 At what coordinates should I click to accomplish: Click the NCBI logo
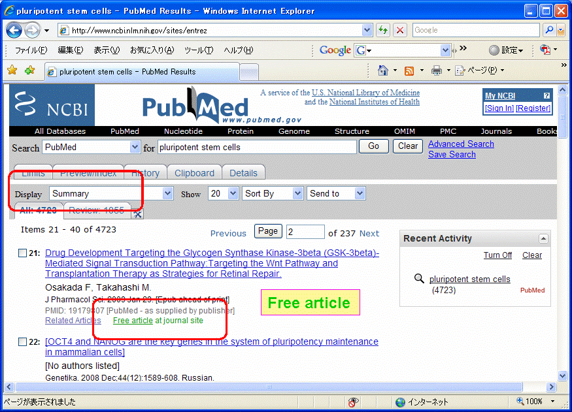pyautogui.click(x=52, y=105)
